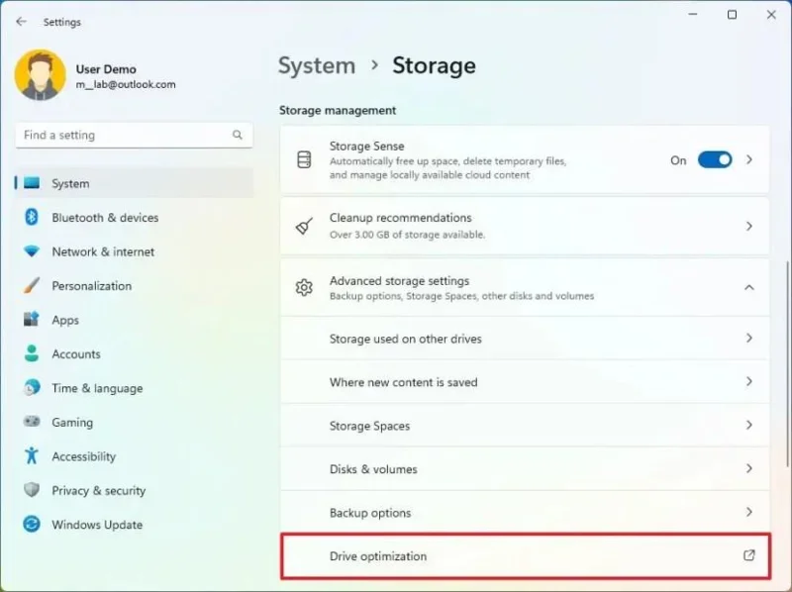Open Disks & volumes label
Viewport: 792px width, 592px height.
pos(373,469)
